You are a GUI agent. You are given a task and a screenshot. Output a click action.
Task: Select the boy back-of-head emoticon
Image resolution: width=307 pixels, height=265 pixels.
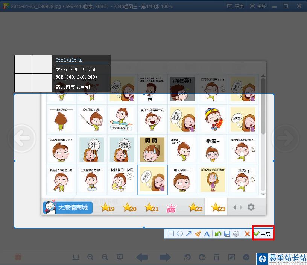(x=61, y=119)
